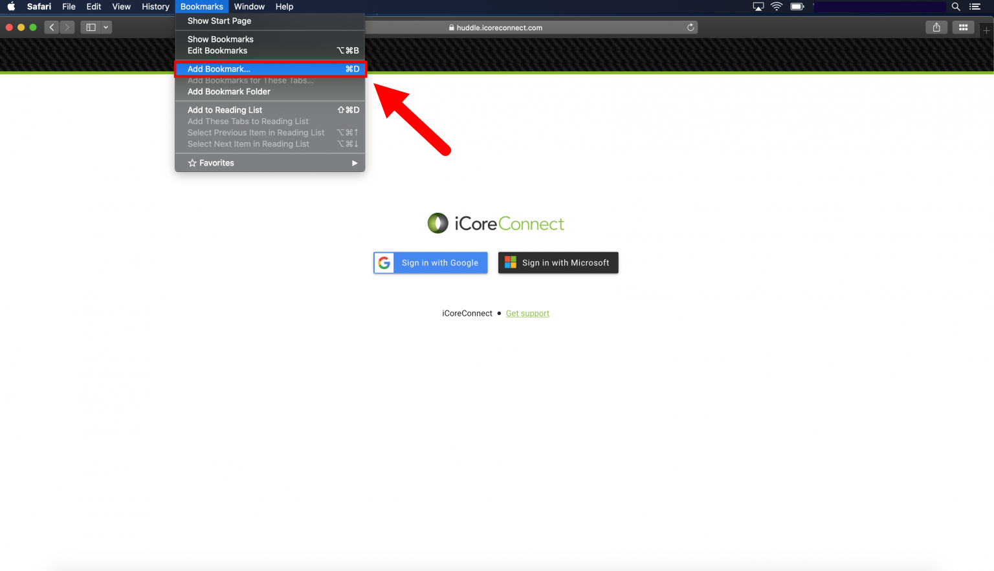Open the Wi-Fi menu in the menu bar
The width and height of the screenshot is (994, 571).
[776, 6]
